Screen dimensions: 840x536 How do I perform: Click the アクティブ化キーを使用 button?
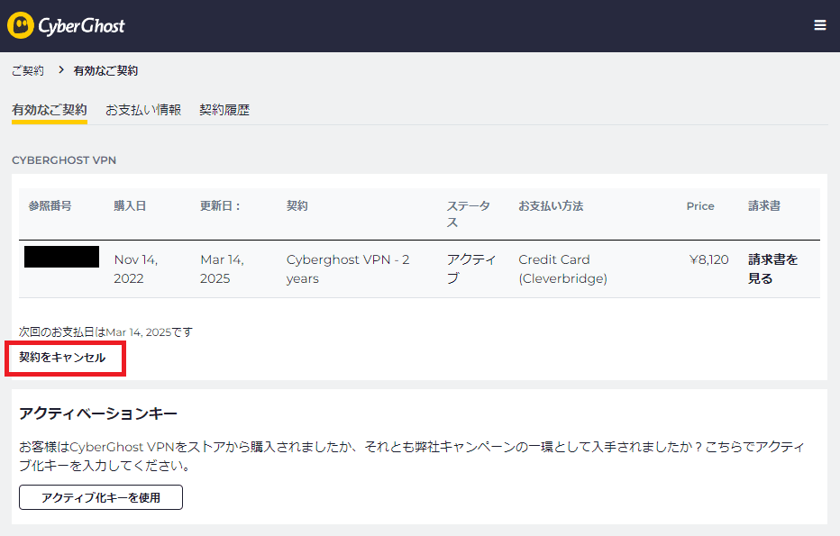tap(101, 497)
